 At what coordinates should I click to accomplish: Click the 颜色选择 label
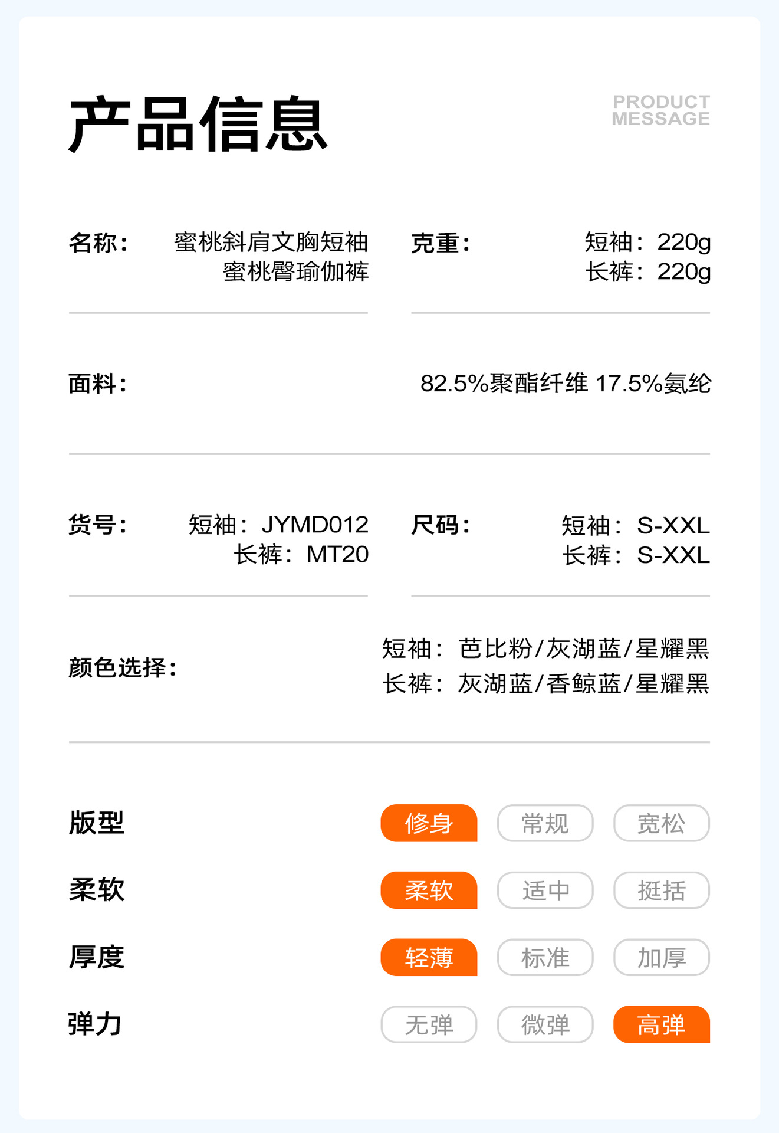123,668
